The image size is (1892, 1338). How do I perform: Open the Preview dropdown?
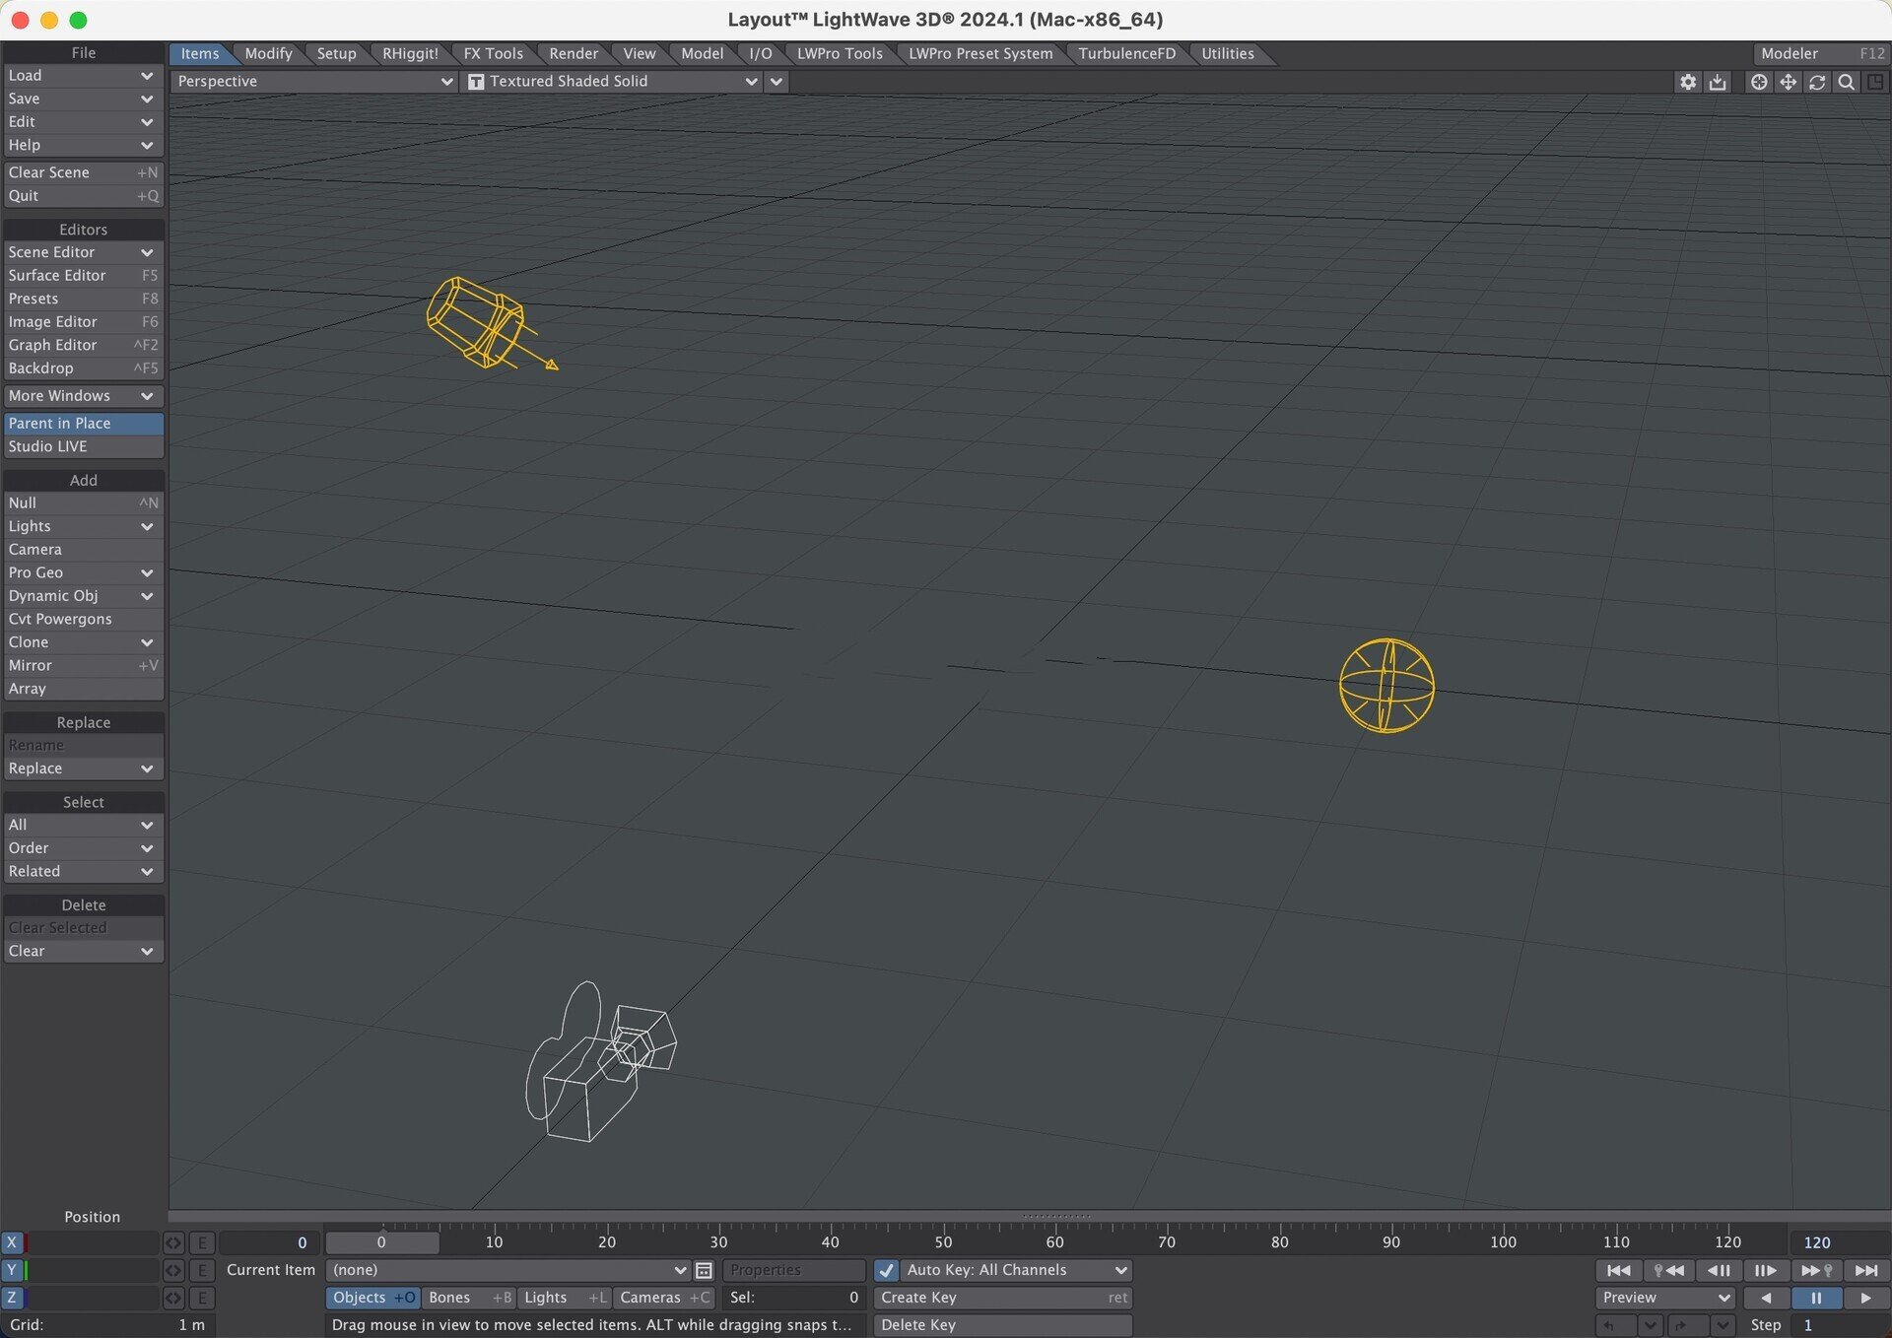1664,1298
